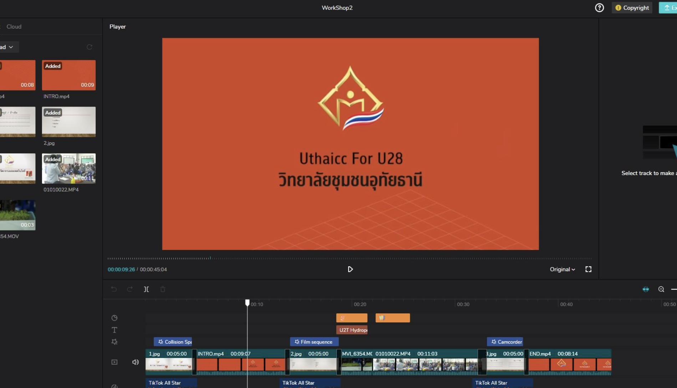Click transition between INTRO.mp4 and 2.jpg
Image resolution: width=677 pixels, height=388 pixels.
coord(287,362)
